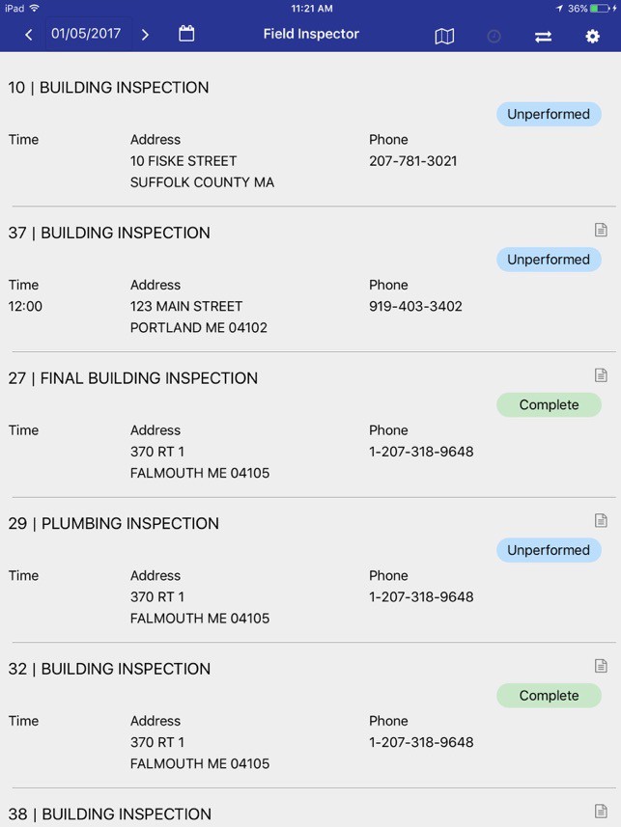Tap Unperformed status on inspection 10
The height and width of the screenshot is (827, 621).
pos(549,114)
